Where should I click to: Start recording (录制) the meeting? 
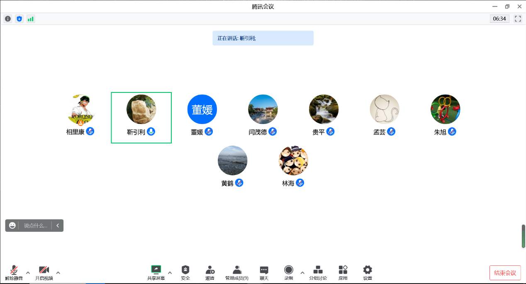(289, 273)
